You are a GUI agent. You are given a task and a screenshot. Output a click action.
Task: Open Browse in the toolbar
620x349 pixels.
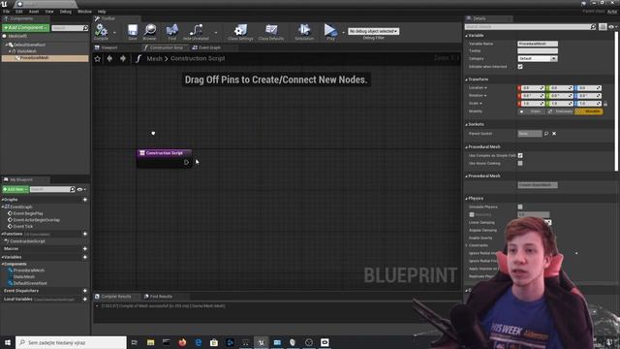pyautogui.click(x=149, y=32)
